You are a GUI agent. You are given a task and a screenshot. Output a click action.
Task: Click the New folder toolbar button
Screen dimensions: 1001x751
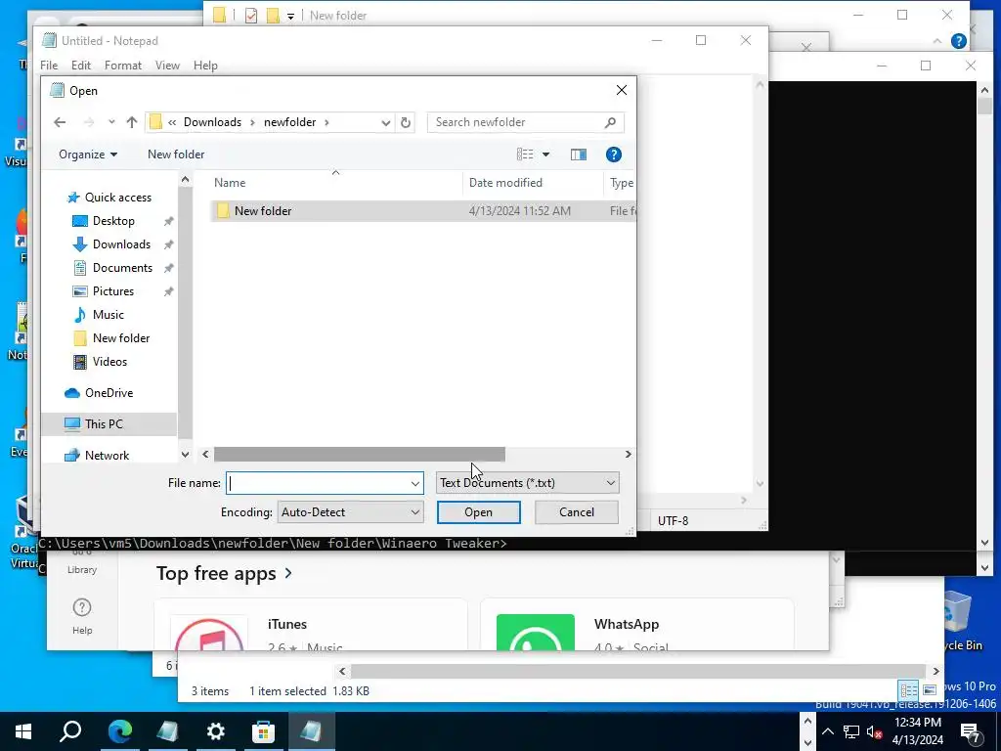pyautogui.click(x=176, y=155)
